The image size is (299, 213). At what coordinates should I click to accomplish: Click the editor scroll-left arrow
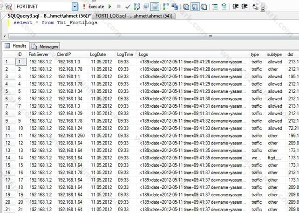(5, 36)
